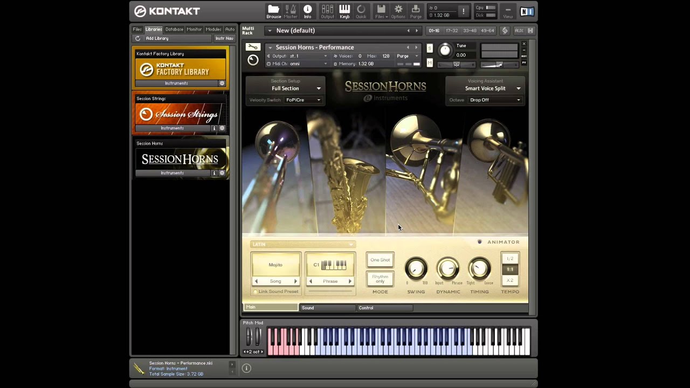Toggle the Animator power button
Screen dimensions: 690x388
[x=479, y=242]
